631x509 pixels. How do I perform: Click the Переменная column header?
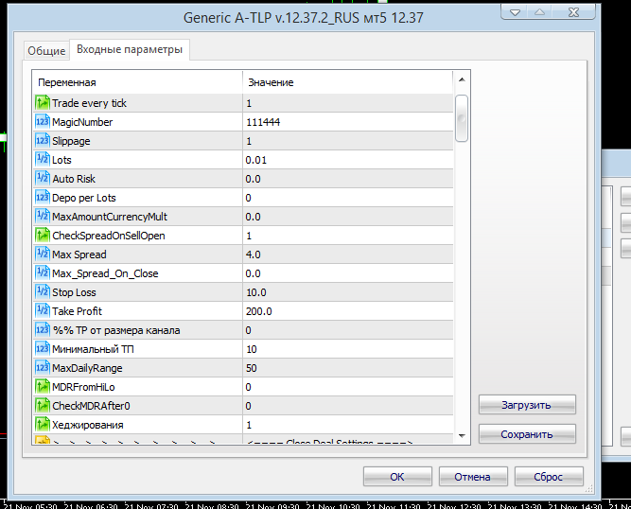(137, 82)
